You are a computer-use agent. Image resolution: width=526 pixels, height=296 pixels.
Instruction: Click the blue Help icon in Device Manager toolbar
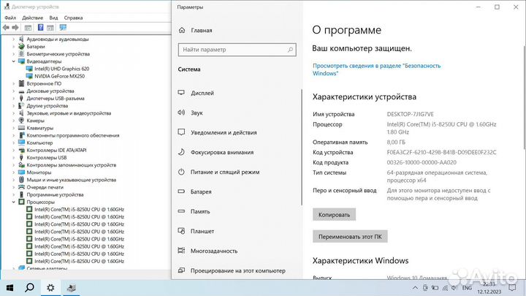[x=41, y=28]
